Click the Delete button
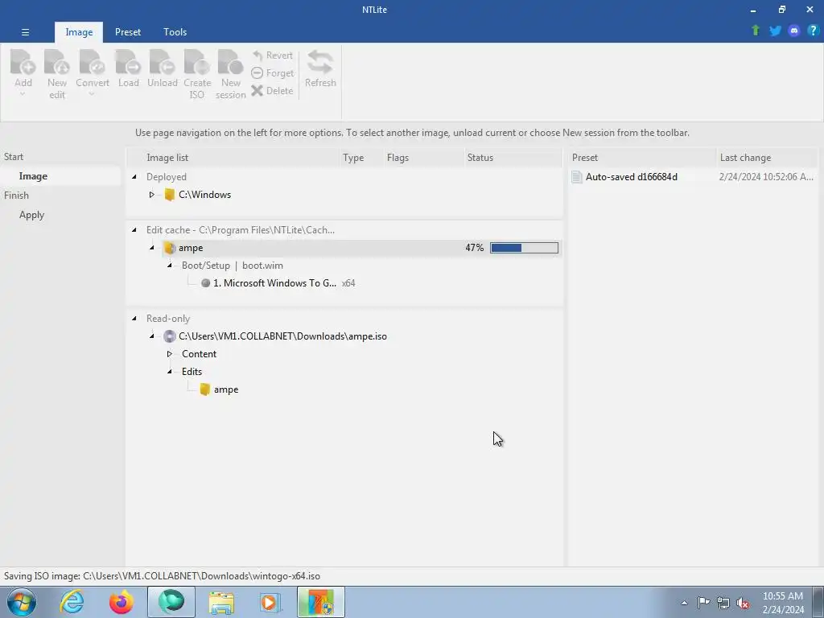The height and width of the screenshot is (618, 824). [272, 91]
